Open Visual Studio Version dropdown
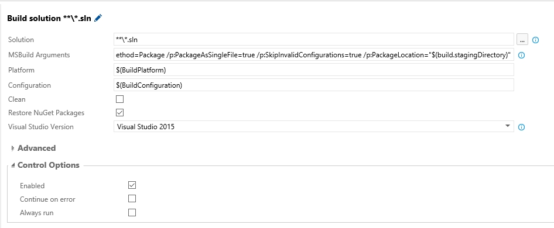This screenshot has width=554, height=228. pyautogui.click(x=314, y=126)
